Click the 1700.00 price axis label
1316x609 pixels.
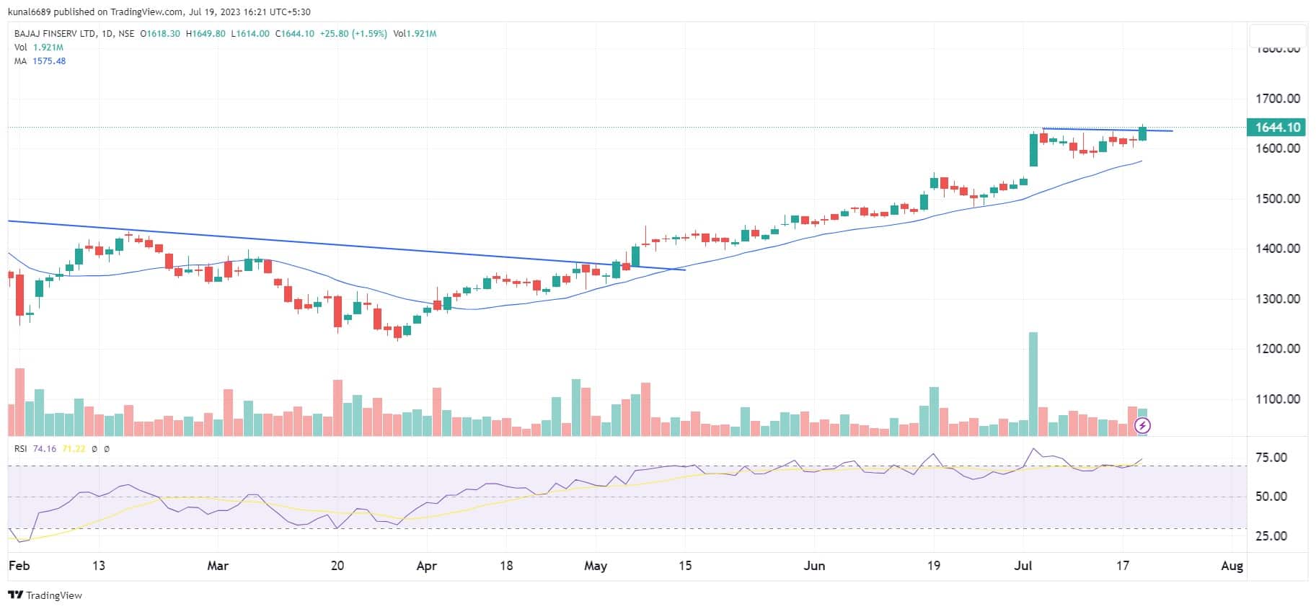tap(1277, 99)
